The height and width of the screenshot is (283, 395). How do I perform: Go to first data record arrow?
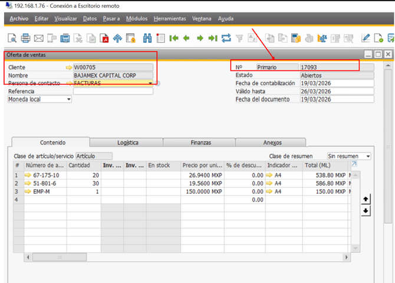[x=174, y=38]
